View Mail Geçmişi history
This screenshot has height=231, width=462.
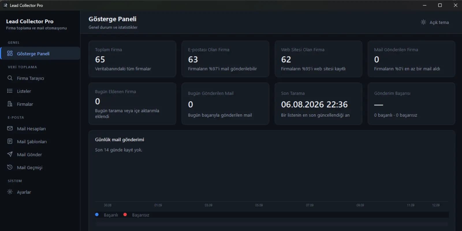[x=40, y=167]
